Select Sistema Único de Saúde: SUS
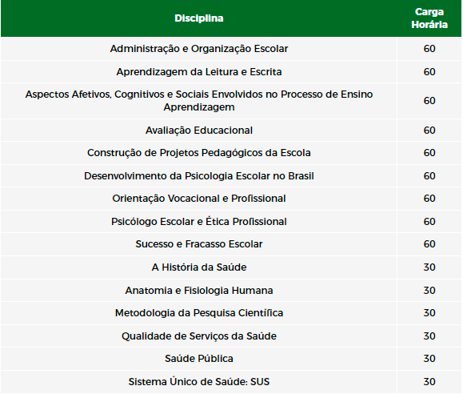This screenshot has height=394, width=463. click(x=199, y=382)
